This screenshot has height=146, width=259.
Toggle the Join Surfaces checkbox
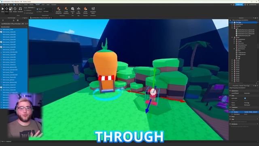tap(25, 13)
